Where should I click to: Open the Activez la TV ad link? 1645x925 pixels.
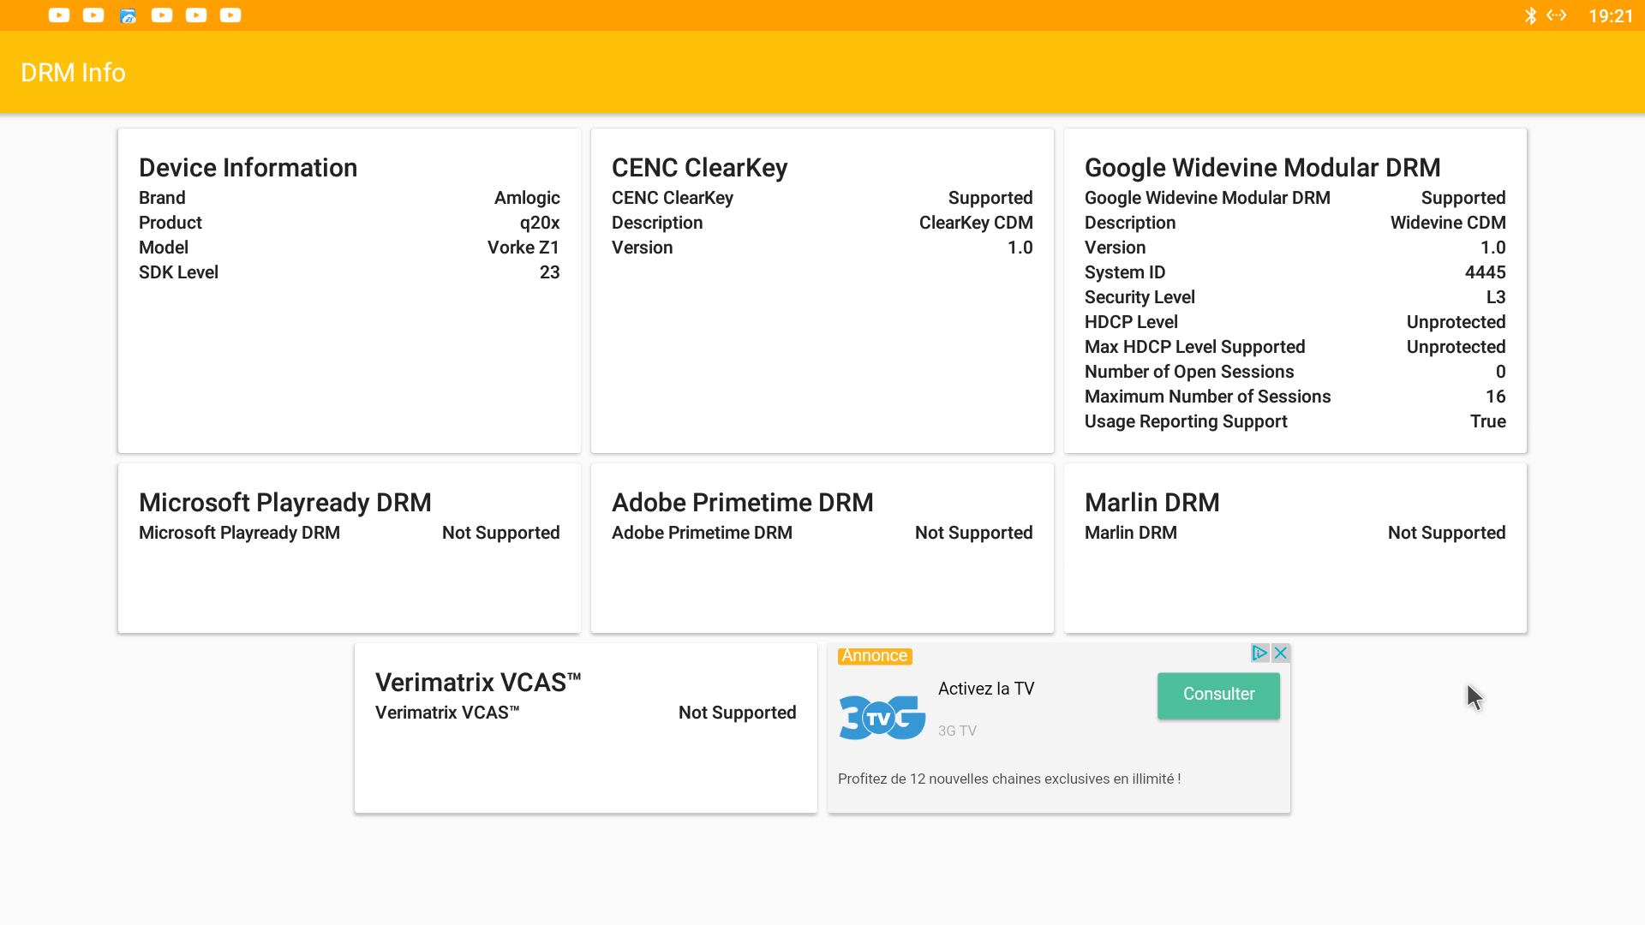(x=986, y=689)
